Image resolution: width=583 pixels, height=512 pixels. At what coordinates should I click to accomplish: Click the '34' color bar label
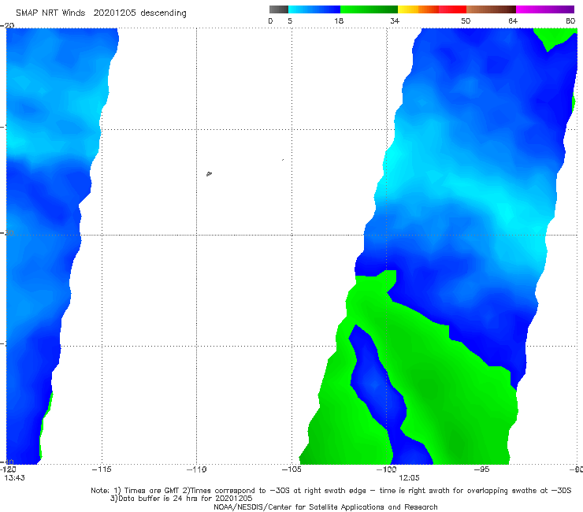pyautogui.click(x=395, y=21)
